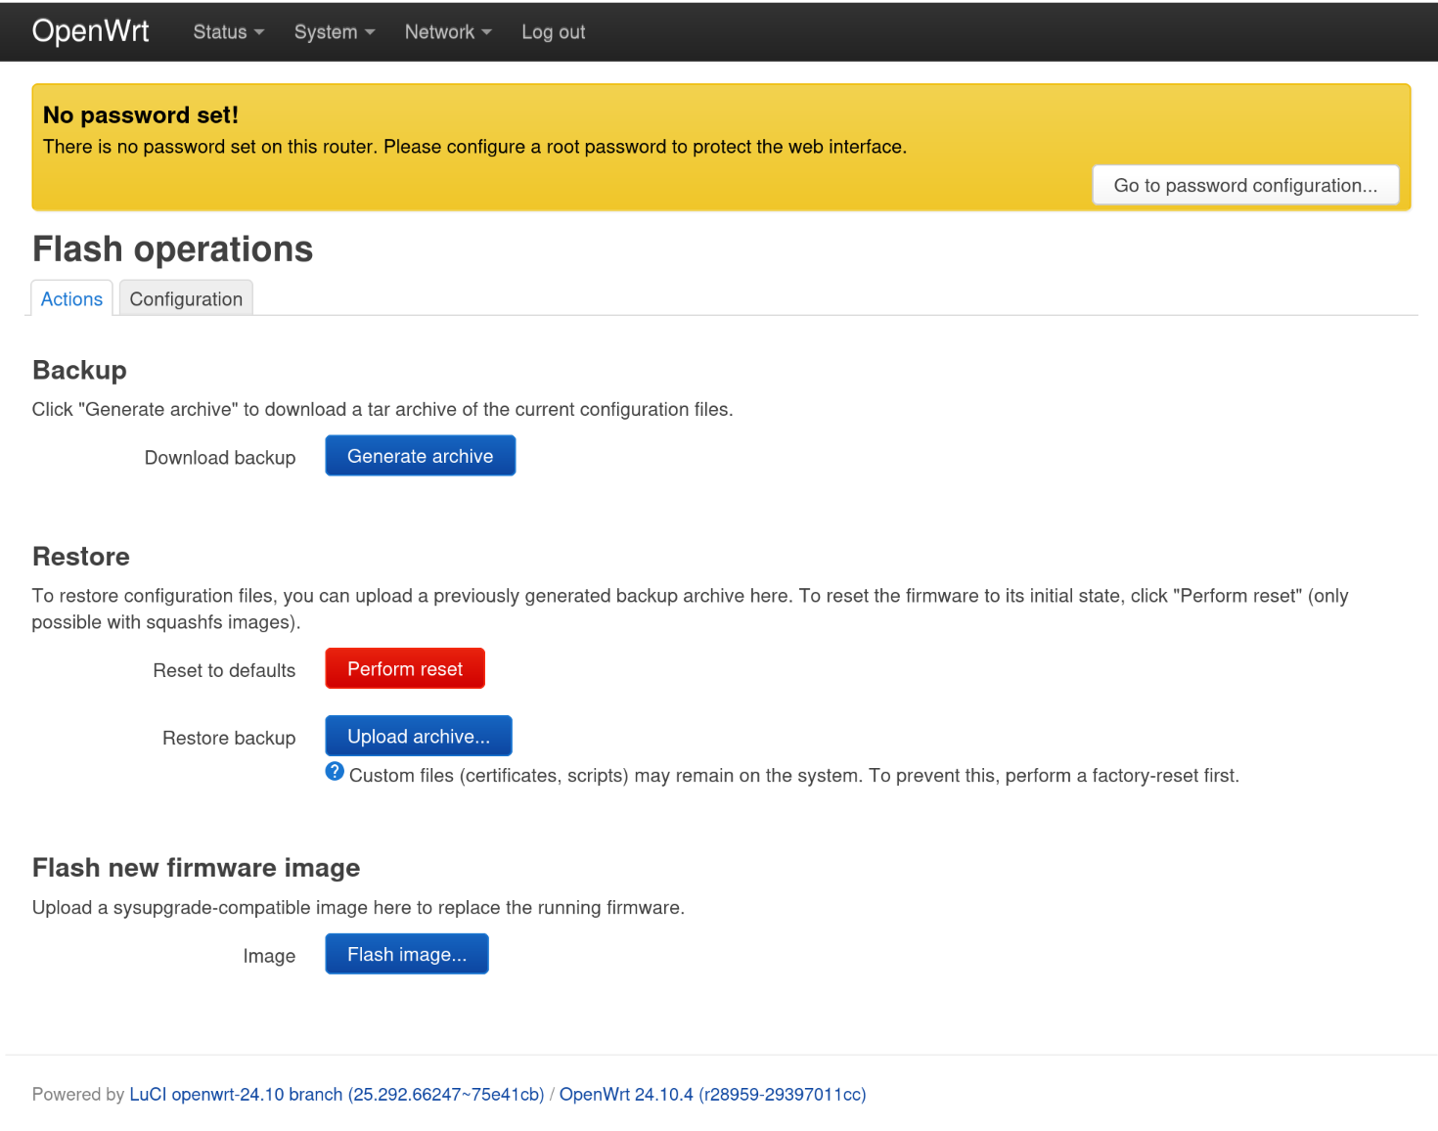This screenshot has height=1131, width=1438.
Task: Expand the Status dropdown menu
Action: tap(228, 32)
